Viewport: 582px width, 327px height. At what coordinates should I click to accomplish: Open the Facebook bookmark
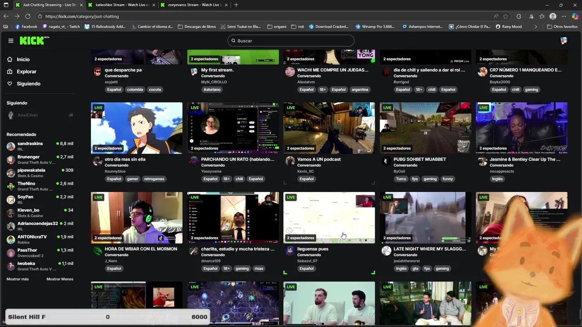tap(26, 27)
